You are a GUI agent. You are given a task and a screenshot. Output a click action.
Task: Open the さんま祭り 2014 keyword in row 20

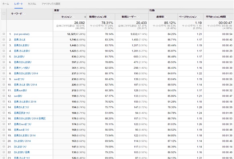pyautogui.click(x=22, y=141)
